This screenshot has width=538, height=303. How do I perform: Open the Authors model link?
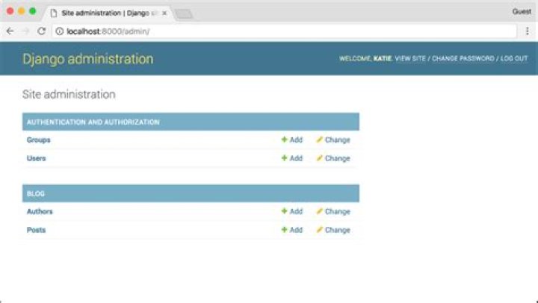pyautogui.click(x=40, y=211)
